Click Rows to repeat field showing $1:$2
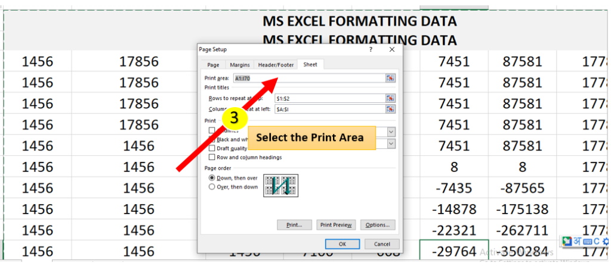 [x=331, y=98]
